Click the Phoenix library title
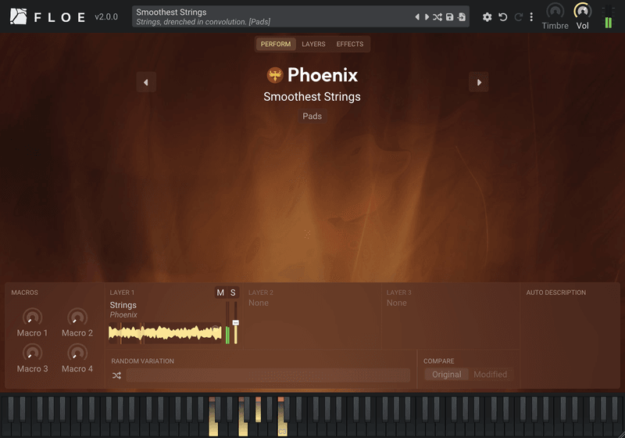The image size is (625, 438). 323,74
